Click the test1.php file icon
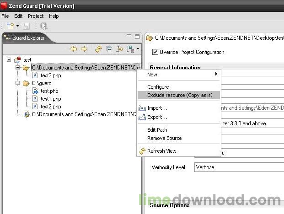Image resolution: width=284 pixels, height=214 pixels. click(x=35, y=99)
